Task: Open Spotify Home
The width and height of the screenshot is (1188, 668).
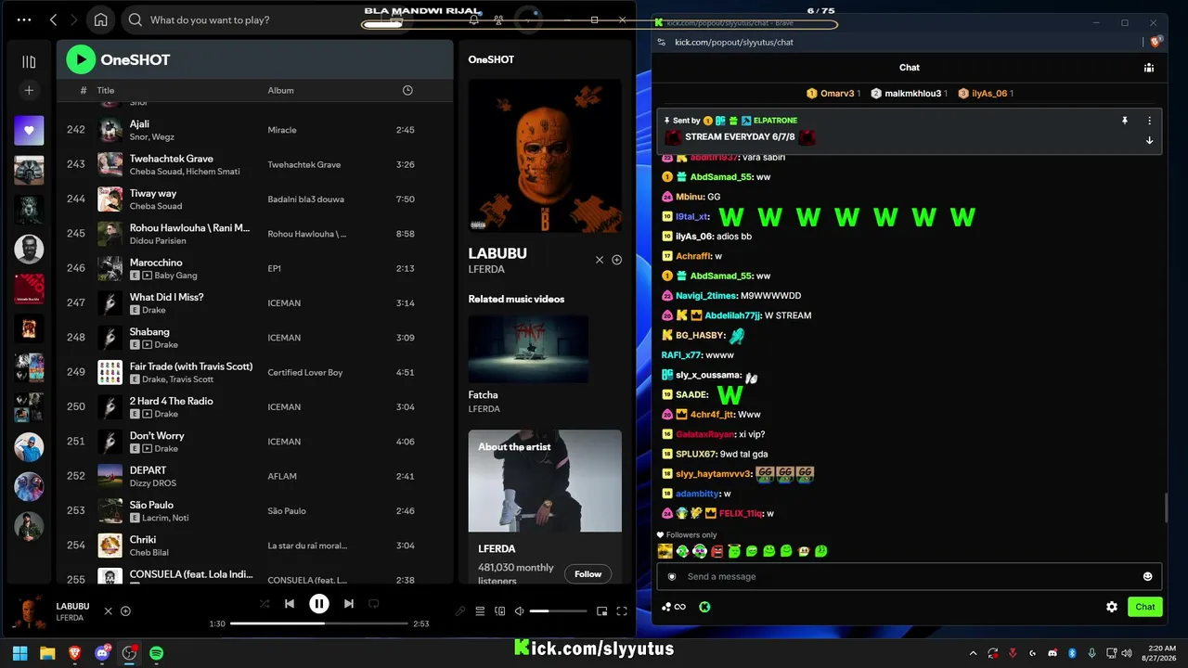Action: click(100, 19)
